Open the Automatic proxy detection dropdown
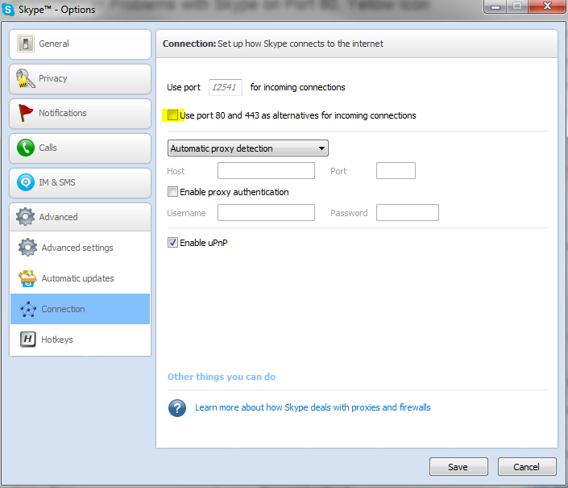568x488 pixels. coord(247,148)
